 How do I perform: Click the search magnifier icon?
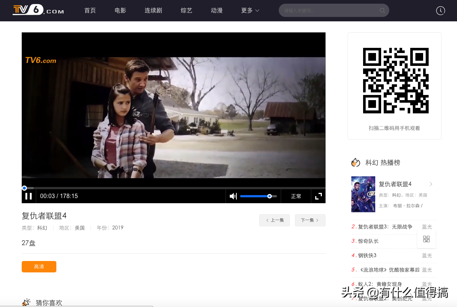point(382,11)
